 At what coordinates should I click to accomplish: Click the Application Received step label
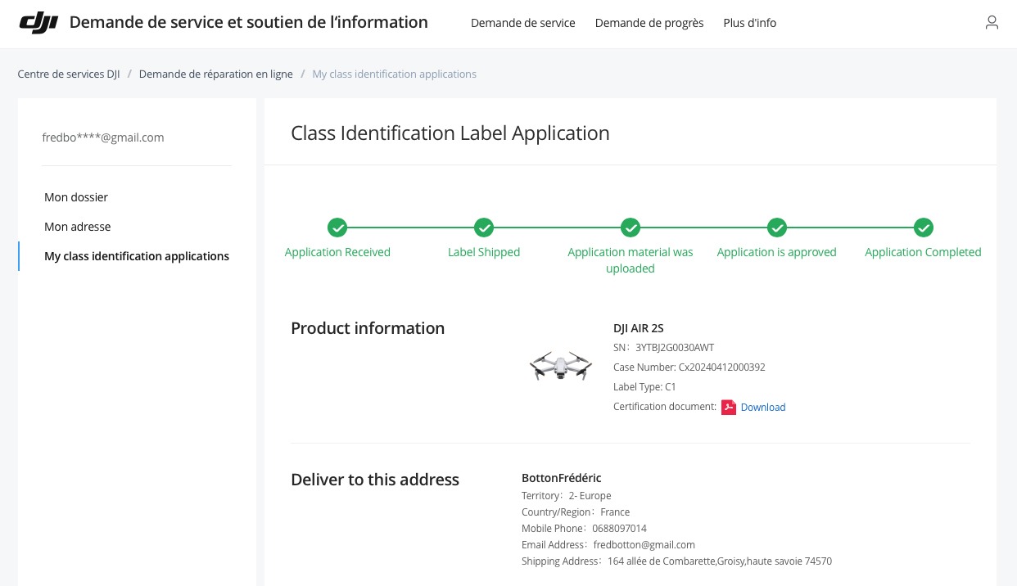(337, 252)
